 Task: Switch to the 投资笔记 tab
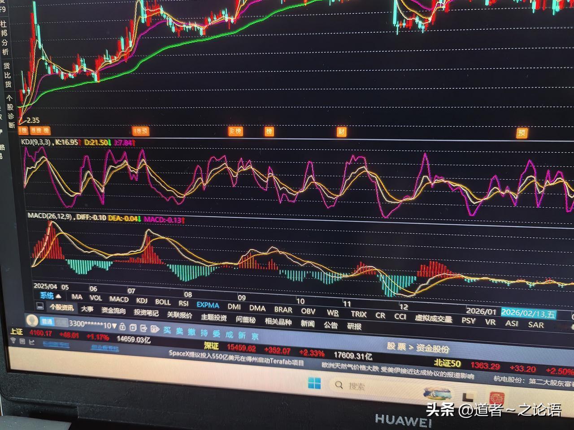146,313
